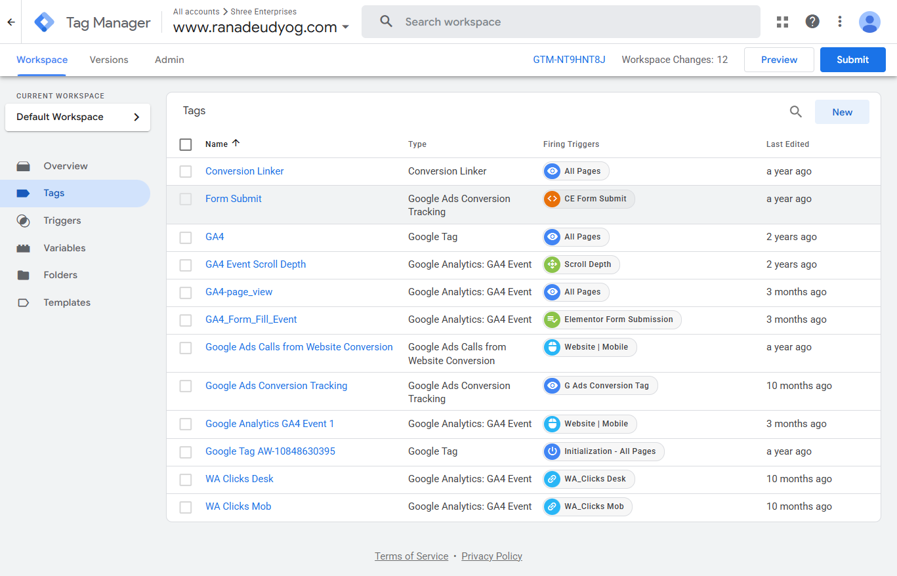
Task: Click the Tag Manager logo
Action: 45,22
